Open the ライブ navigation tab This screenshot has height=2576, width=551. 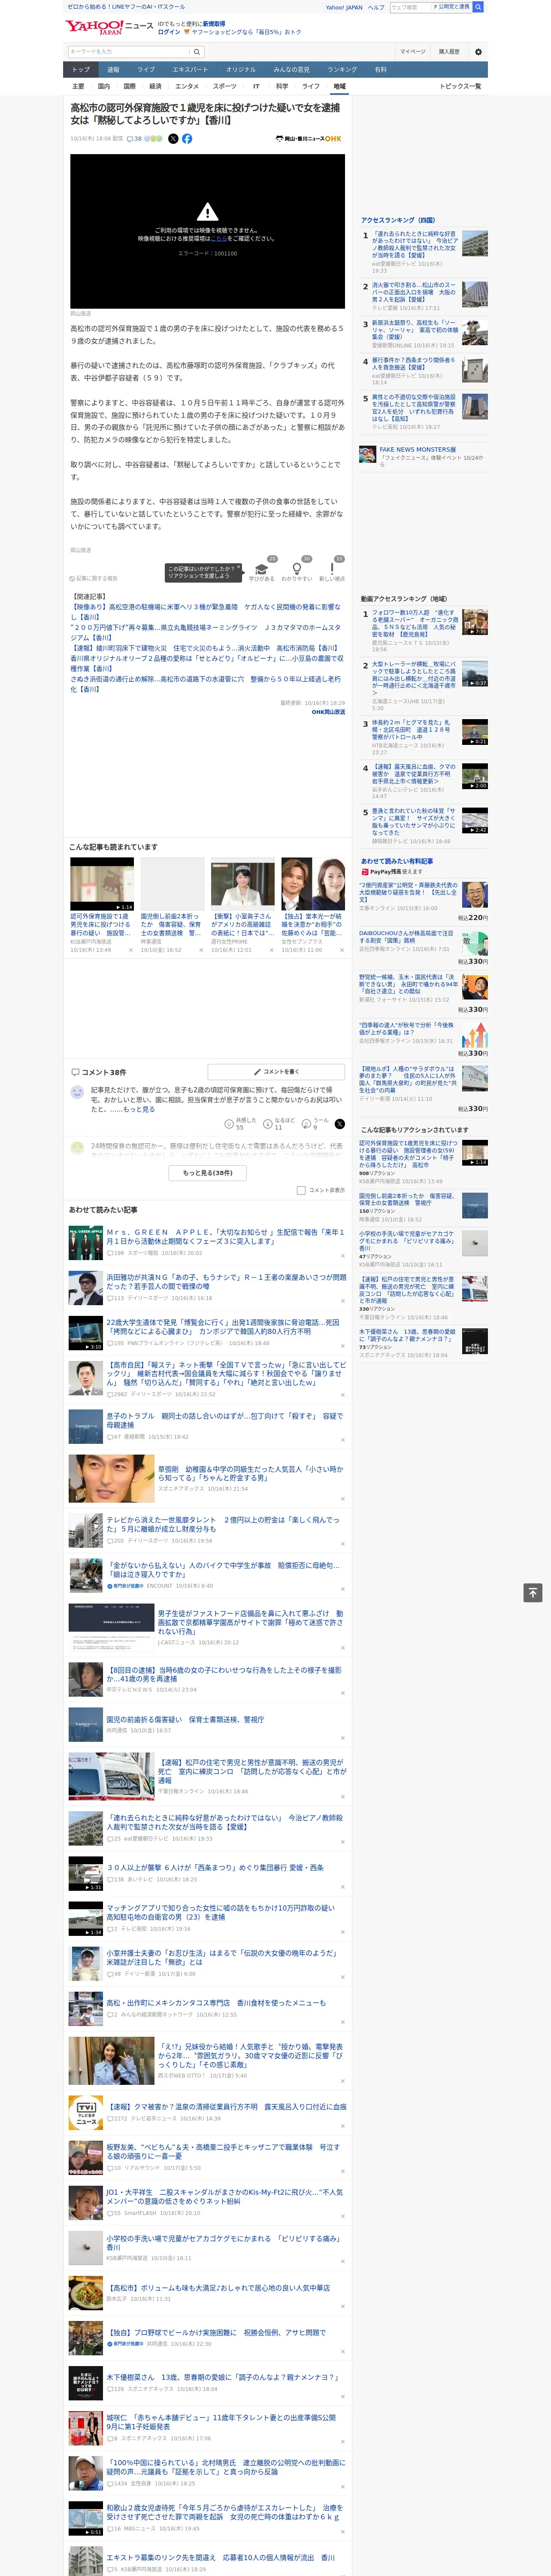[146, 69]
